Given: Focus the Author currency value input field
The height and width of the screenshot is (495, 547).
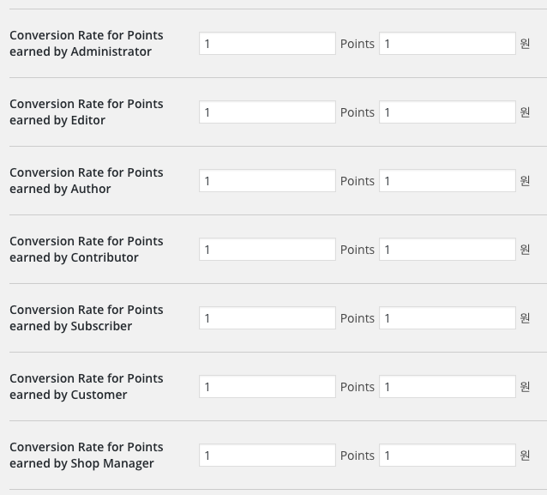Looking at the screenshot, I should point(448,180).
